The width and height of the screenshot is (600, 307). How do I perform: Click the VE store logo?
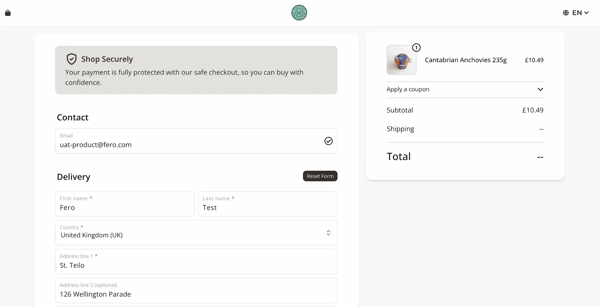[x=299, y=13]
